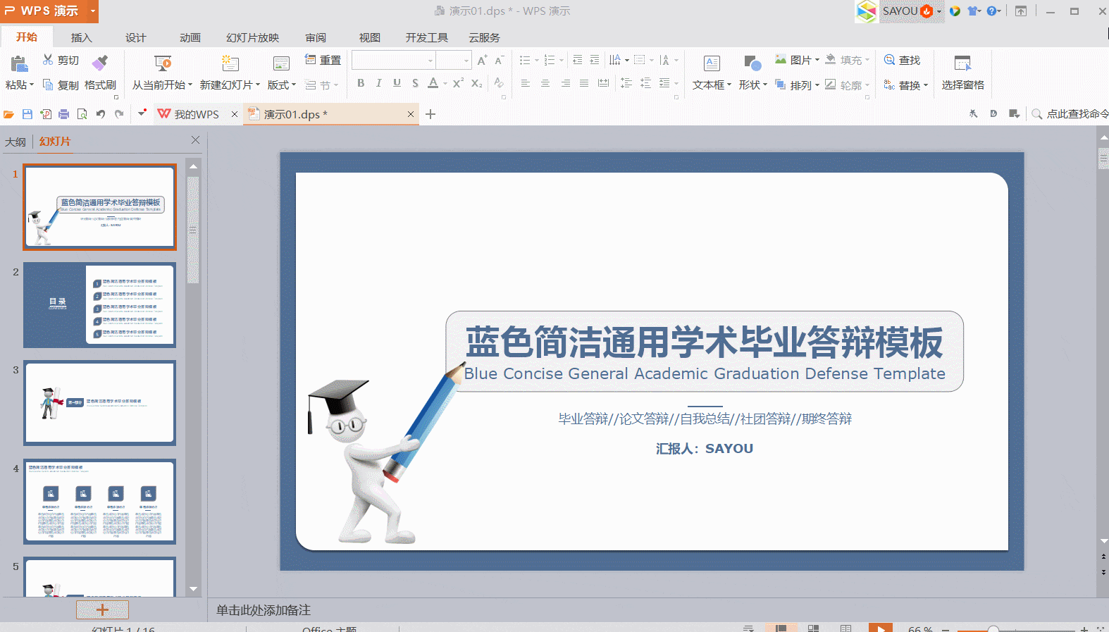The width and height of the screenshot is (1109, 632).
Task: Open the font name combo box
Action: pos(393,60)
